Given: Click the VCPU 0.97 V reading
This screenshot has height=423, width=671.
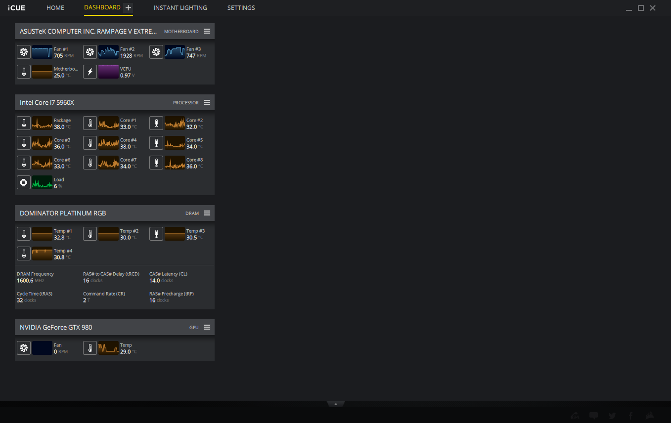Looking at the screenshot, I should [x=128, y=76].
